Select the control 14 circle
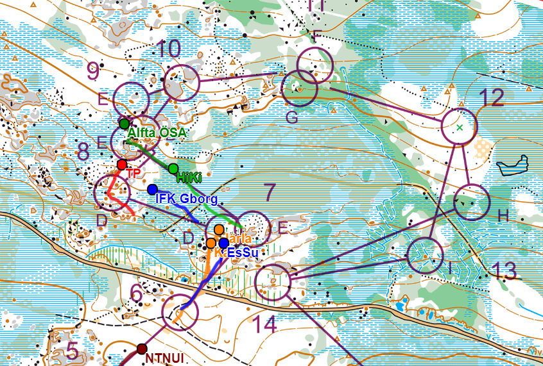 click(x=273, y=282)
